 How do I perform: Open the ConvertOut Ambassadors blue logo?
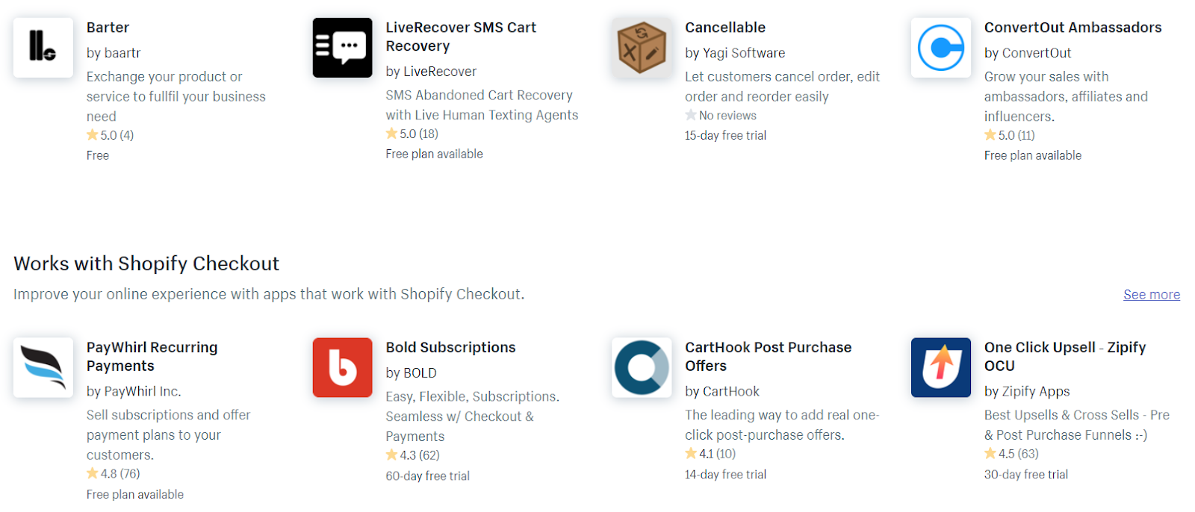pos(941,48)
